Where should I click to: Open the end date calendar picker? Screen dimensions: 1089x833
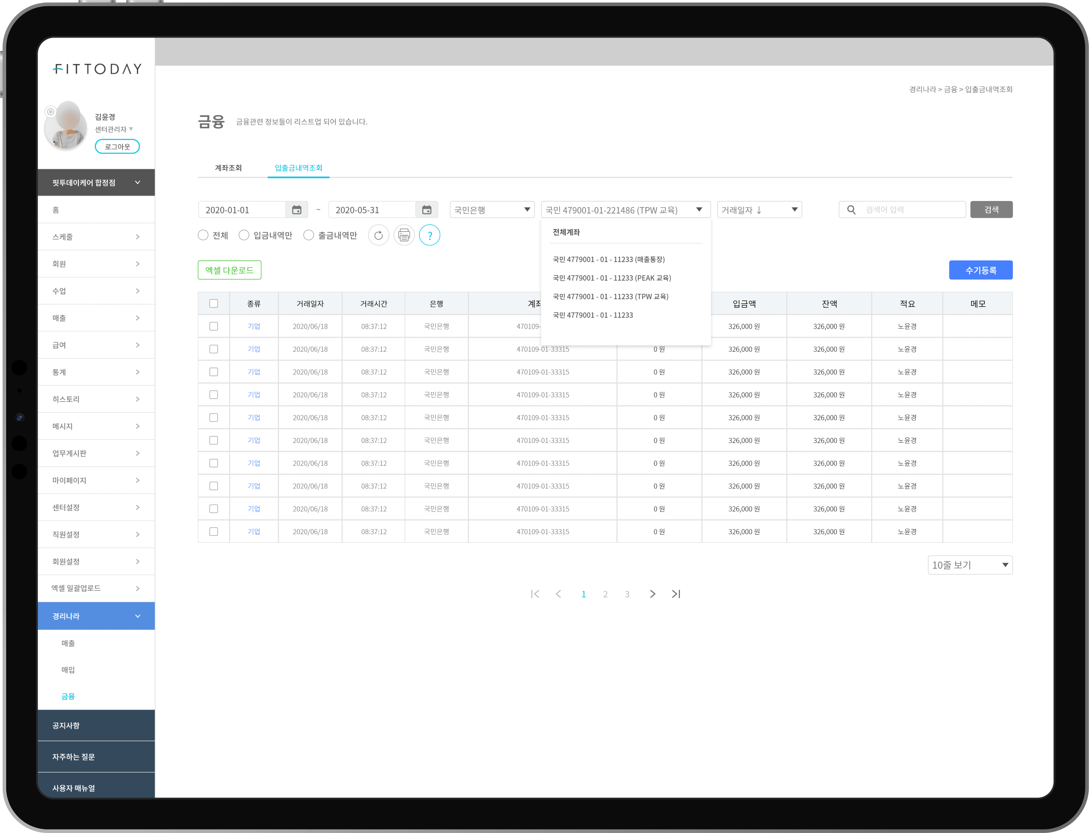tap(426, 210)
